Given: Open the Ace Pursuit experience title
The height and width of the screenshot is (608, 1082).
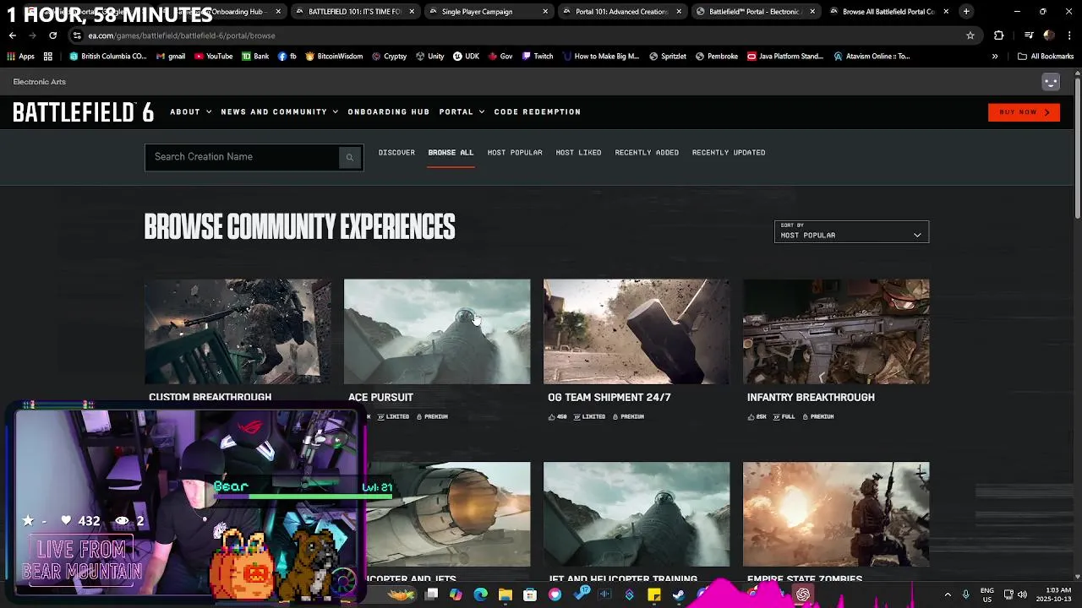Looking at the screenshot, I should tap(380, 397).
